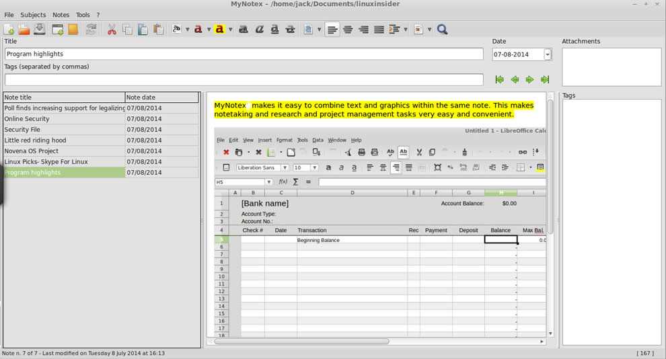
Task: Click the indent list icon
Action: 395,30
